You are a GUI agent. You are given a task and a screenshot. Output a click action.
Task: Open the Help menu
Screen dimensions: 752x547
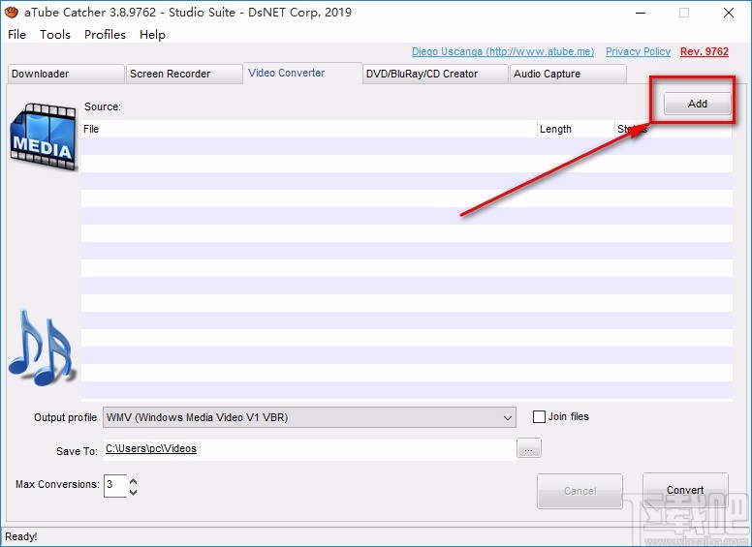(152, 35)
